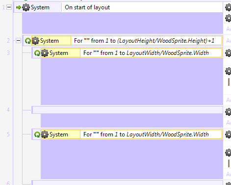Click the System label in event 1
This screenshot has height=185, width=231.
(40, 7)
